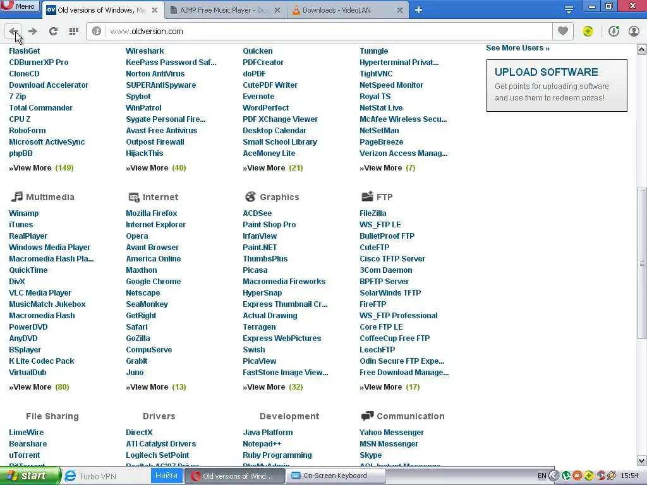The height and width of the screenshot is (485, 647).
Task: Open the PDF XChange Viewer link
Action: click(280, 119)
